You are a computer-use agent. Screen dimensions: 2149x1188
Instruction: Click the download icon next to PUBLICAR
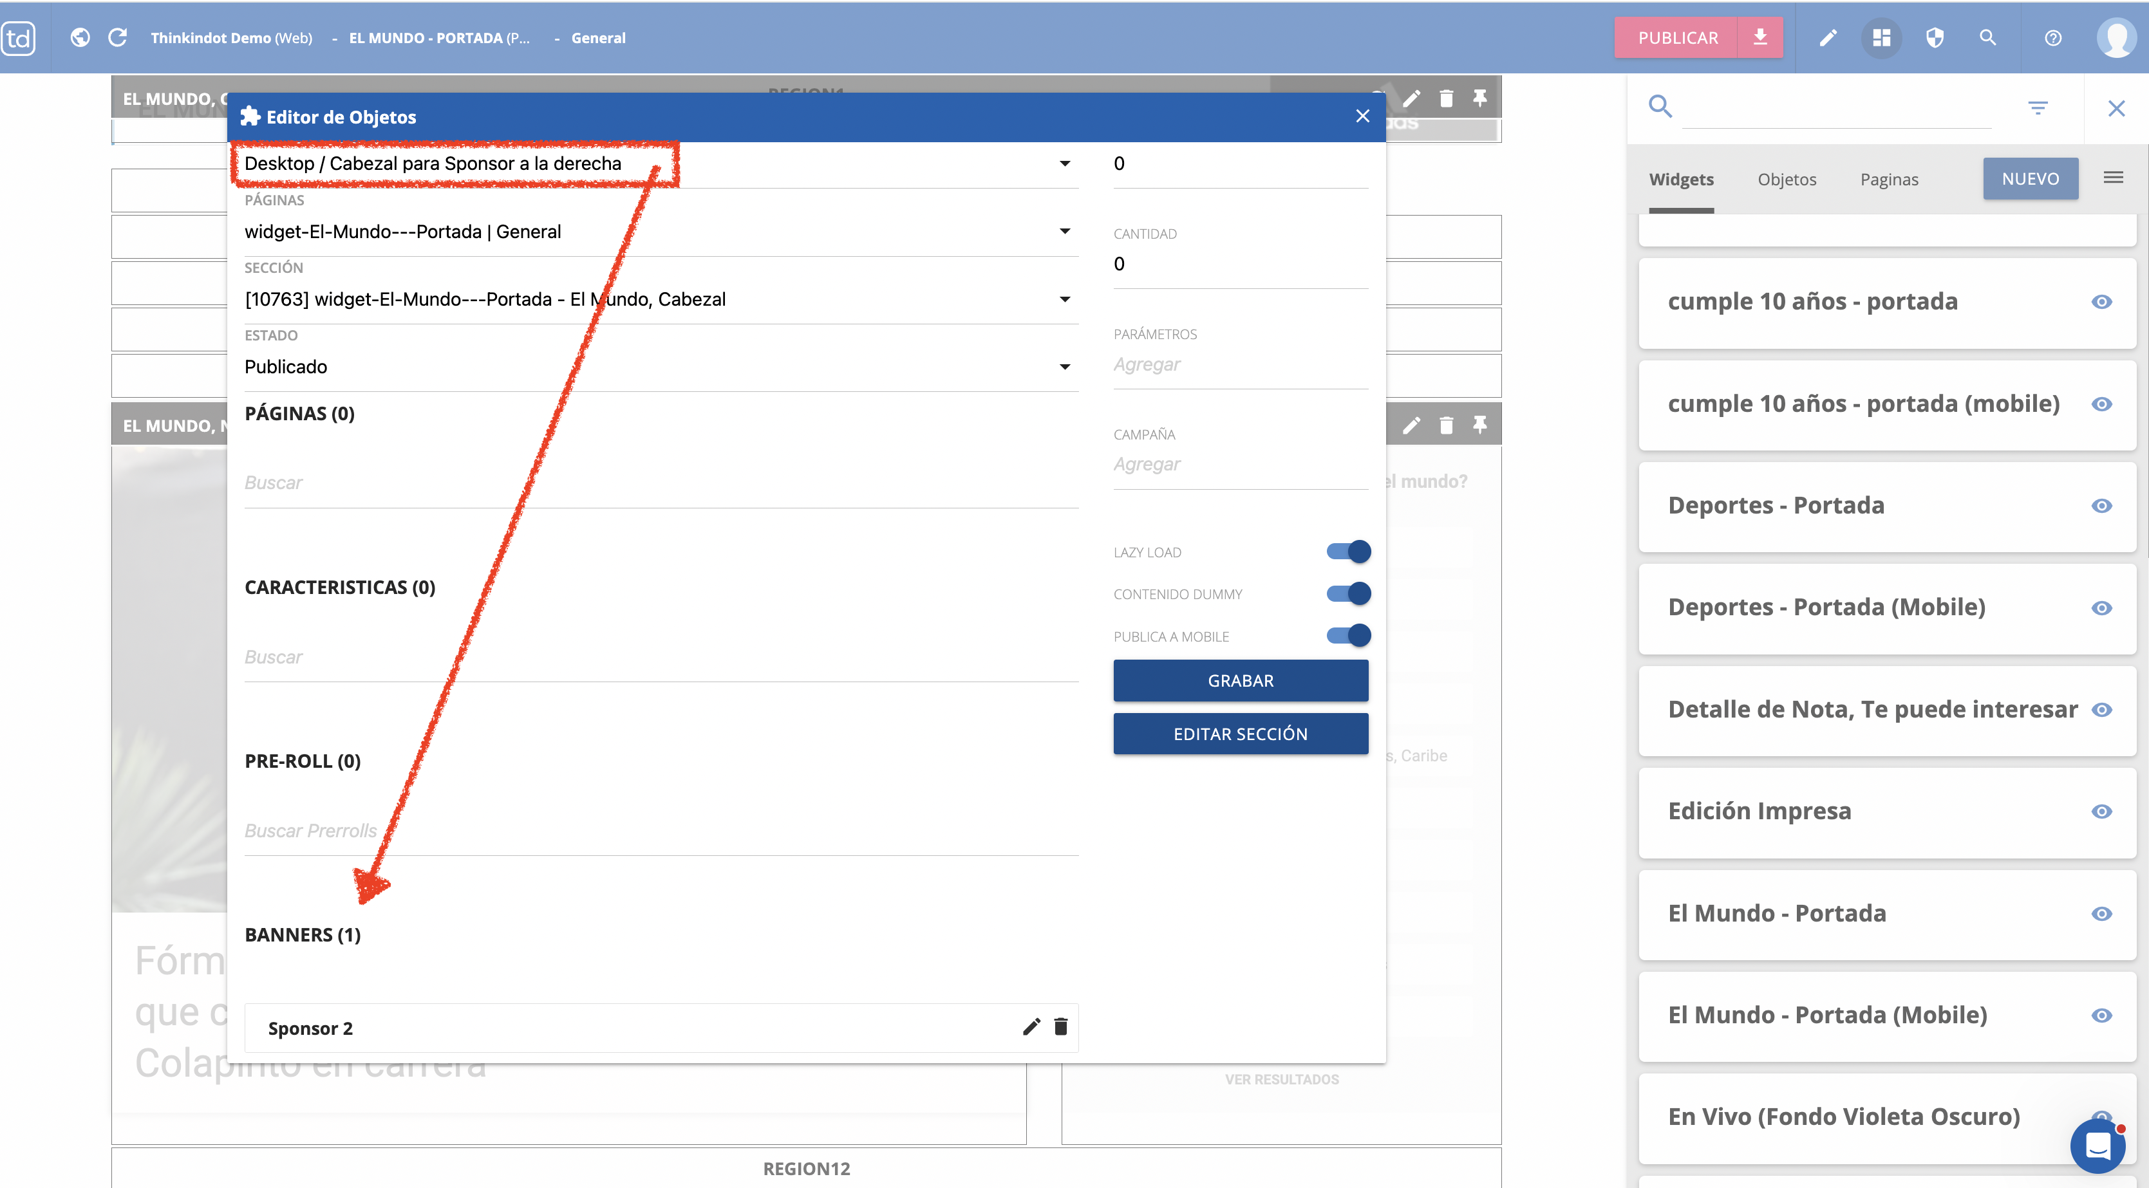[x=1760, y=37]
